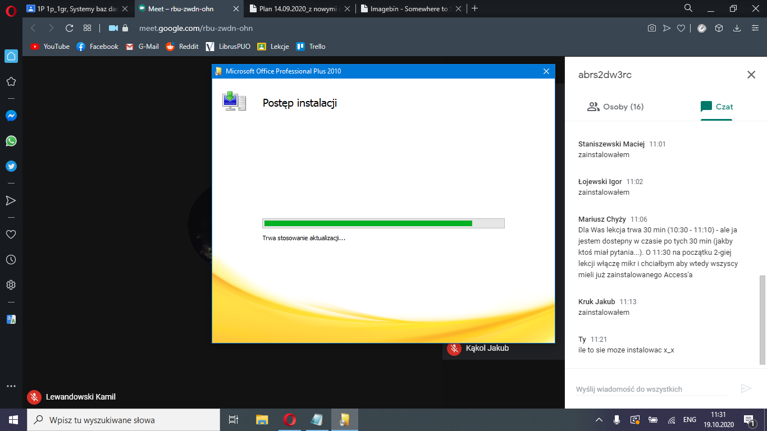Open the Lekcje bookmark
This screenshot has width=767, height=431.
[x=273, y=47]
